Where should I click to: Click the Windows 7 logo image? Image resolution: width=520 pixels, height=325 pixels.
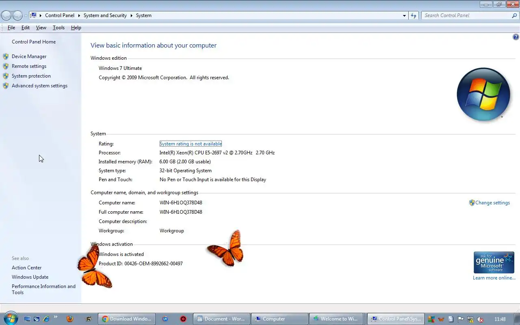point(483,94)
